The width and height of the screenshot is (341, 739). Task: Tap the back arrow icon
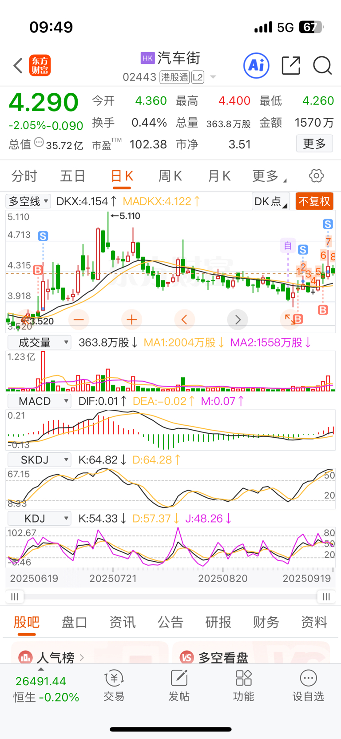pos(18,66)
